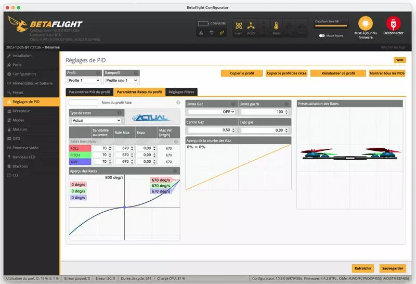Switch to Paramètres PID du profil tab

click(x=89, y=92)
